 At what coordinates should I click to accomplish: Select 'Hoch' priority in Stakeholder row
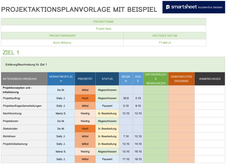85,129
